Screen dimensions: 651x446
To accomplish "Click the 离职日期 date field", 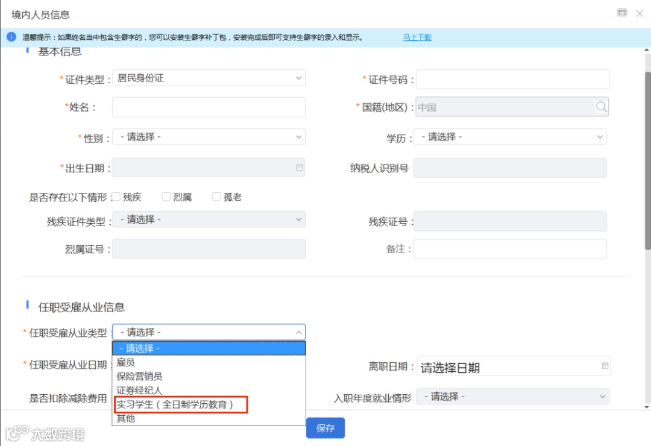I will (514, 366).
